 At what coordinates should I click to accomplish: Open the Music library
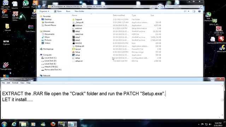(47, 37)
